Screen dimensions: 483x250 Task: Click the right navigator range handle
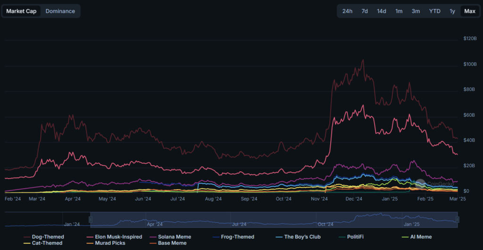click(x=458, y=220)
